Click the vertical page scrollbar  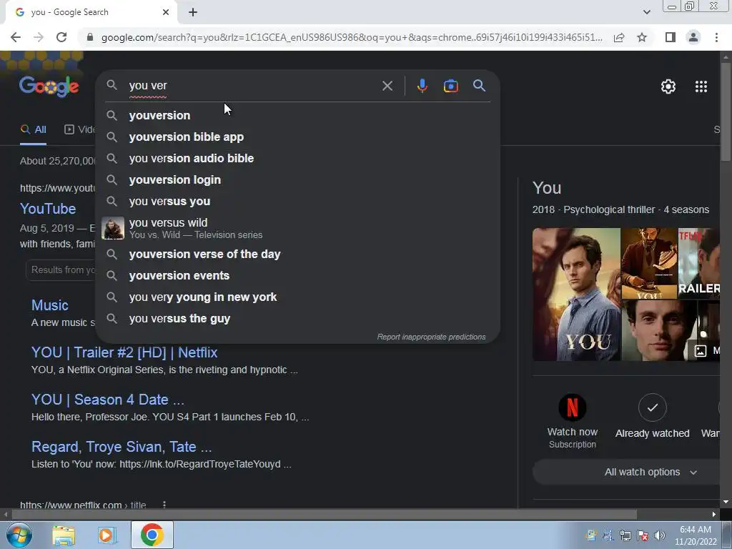[x=726, y=112]
